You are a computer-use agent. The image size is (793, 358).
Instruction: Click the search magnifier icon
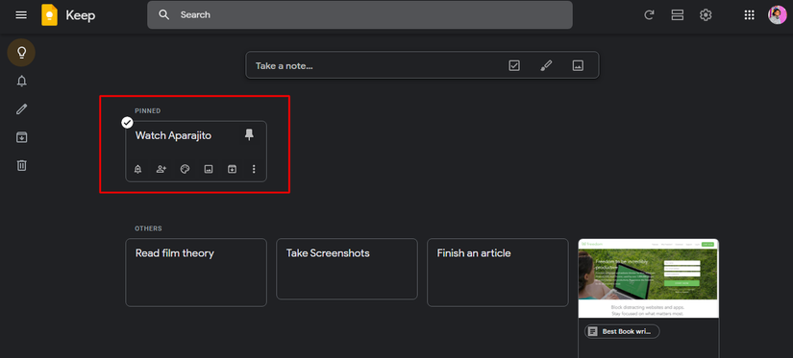[x=163, y=14]
